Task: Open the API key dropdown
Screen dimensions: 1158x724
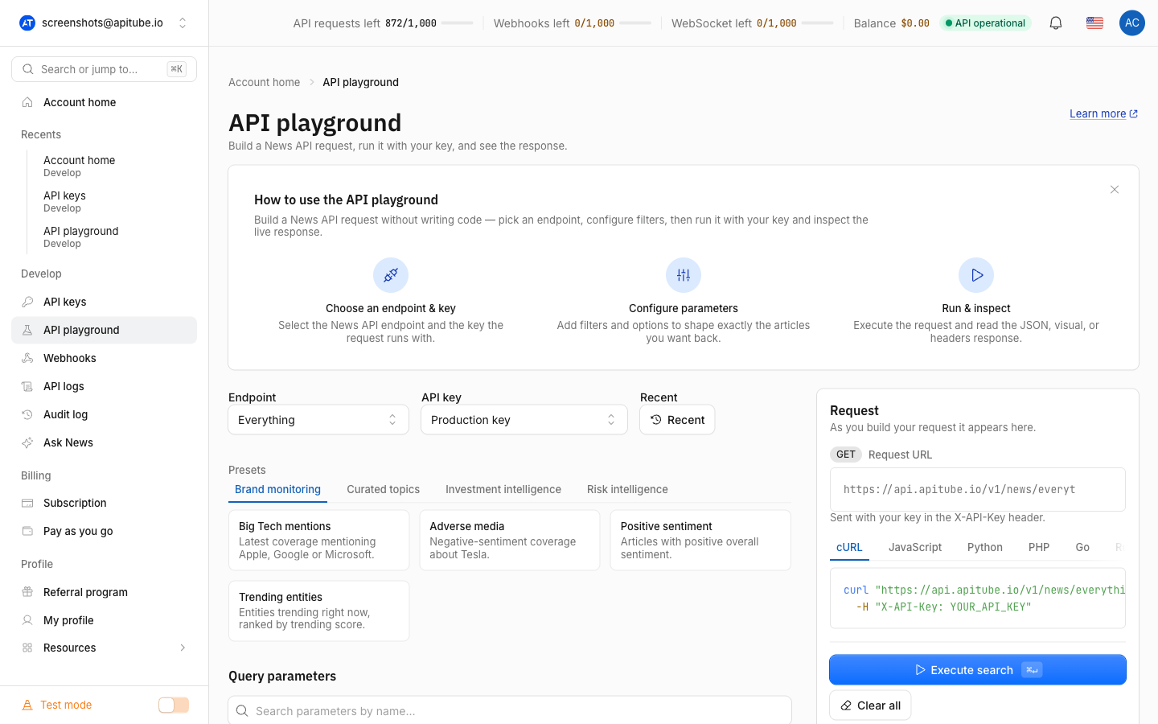Action: tap(524, 420)
